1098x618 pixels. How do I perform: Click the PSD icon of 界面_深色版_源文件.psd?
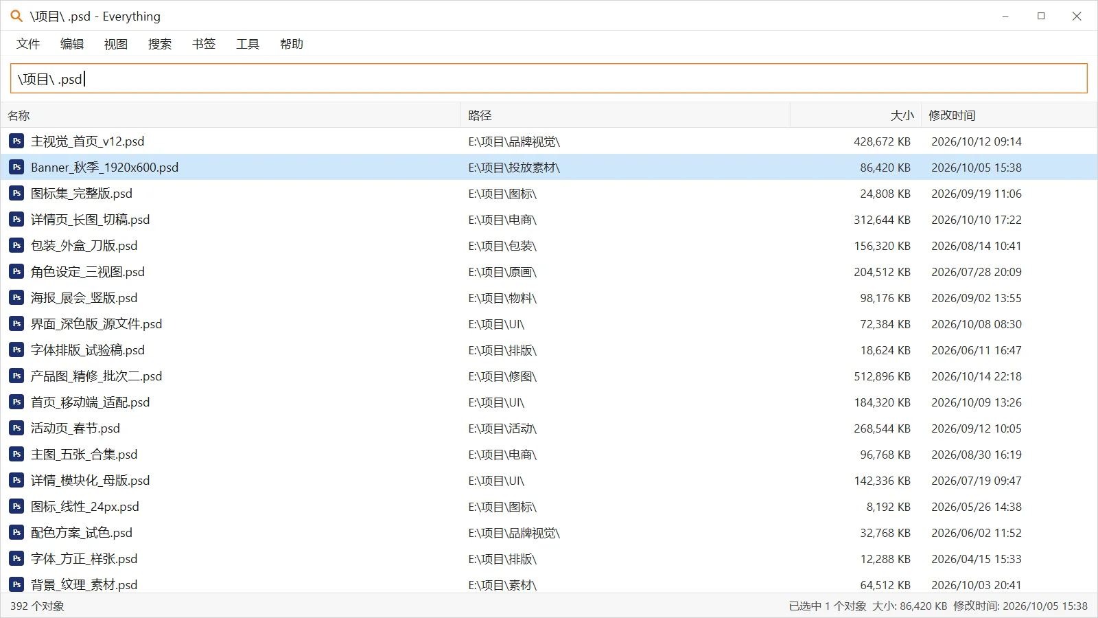click(16, 324)
